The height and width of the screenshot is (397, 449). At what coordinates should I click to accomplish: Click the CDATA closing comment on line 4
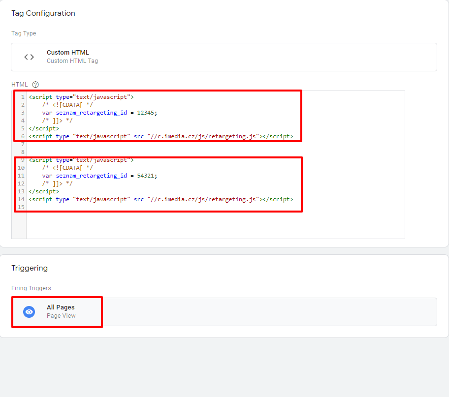click(x=57, y=121)
